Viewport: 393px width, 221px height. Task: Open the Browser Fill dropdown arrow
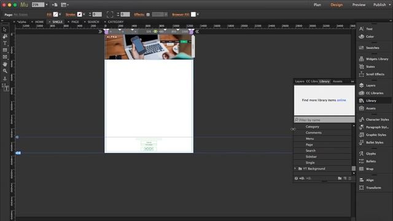198,15
